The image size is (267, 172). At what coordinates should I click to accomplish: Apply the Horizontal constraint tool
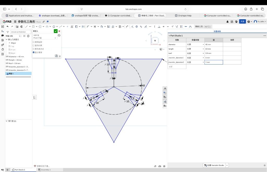click(150, 27)
